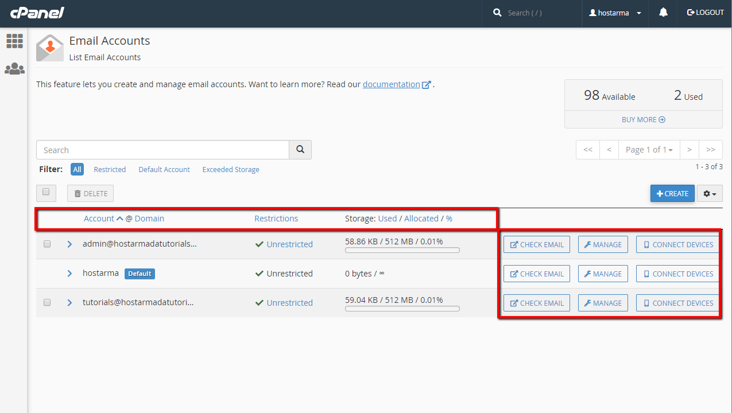This screenshot has height=413, width=732.
Task: Click the admin account storage usage bar
Action: pyautogui.click(x=402, y=250)
